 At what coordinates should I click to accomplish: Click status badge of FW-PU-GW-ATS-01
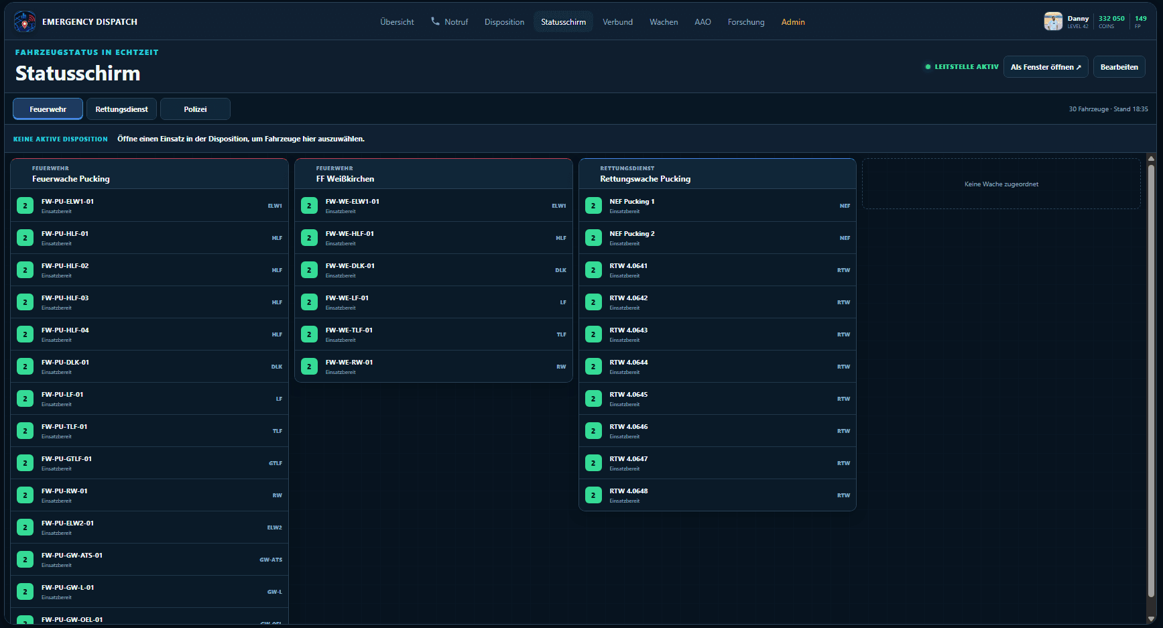pyautogui.click(x=25, y=560)
